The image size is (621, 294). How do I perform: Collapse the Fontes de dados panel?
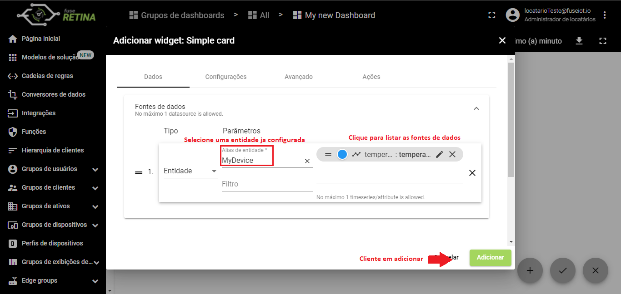[x=476, y=108]
